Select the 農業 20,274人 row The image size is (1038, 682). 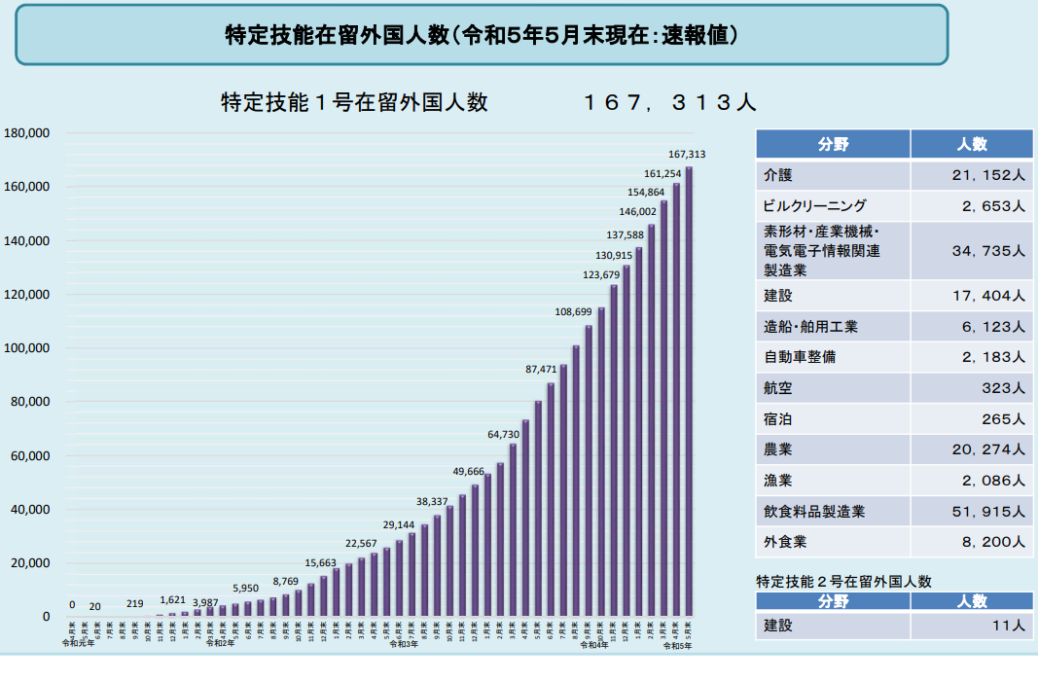[893, 449]
